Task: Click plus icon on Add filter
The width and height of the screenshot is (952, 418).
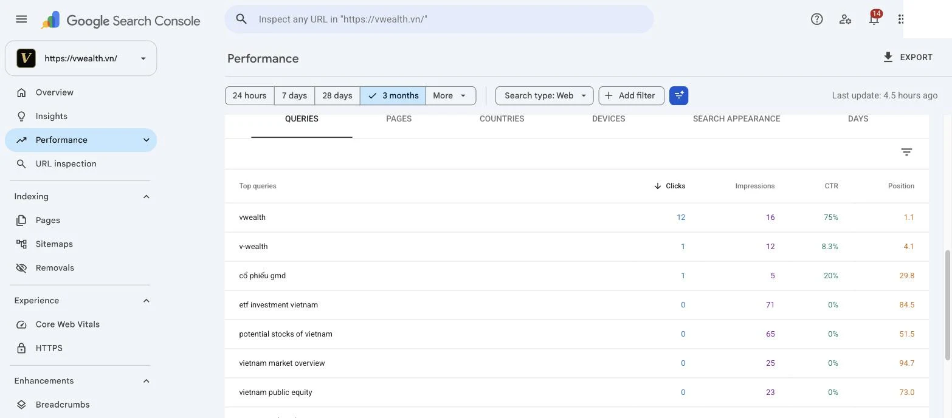Action: pyautogui.click(x=609, y=95)
